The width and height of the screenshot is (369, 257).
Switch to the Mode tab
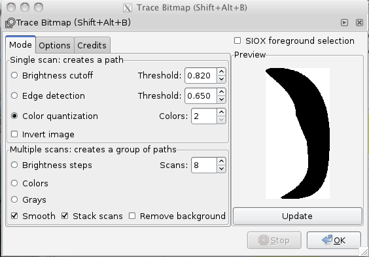tap(20, 44)
